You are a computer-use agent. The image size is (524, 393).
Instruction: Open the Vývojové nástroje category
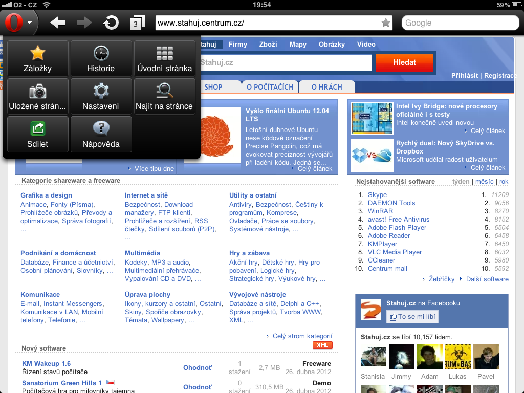tap(258, 294)
